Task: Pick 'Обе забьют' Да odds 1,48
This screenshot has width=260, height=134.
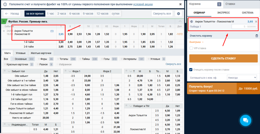Action: 46,76
